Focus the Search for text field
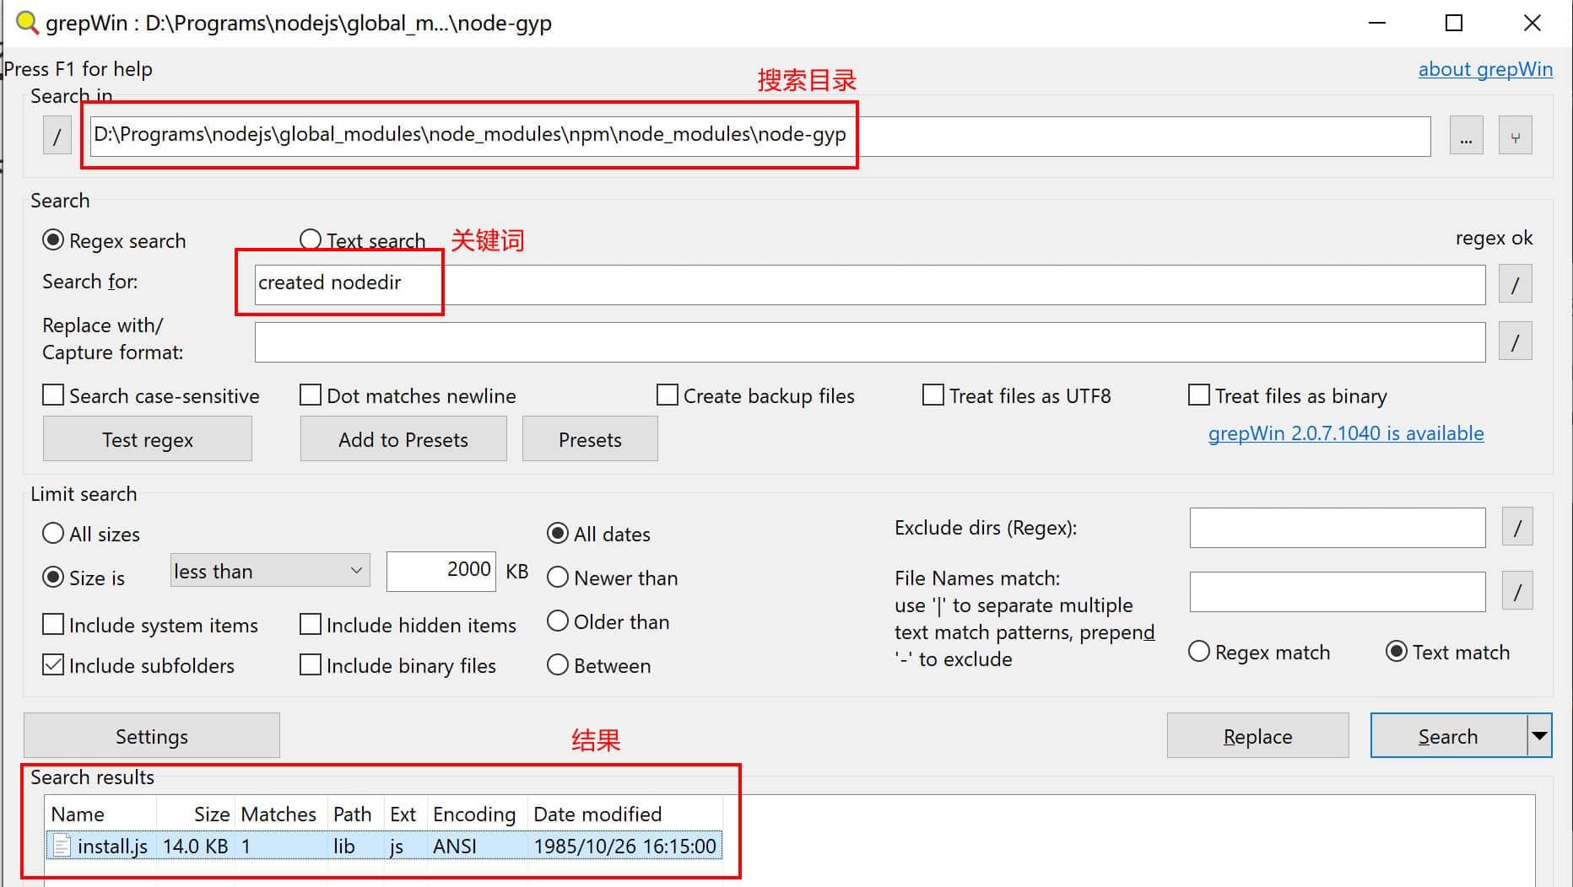1573x887 pixels. point(870,284)
